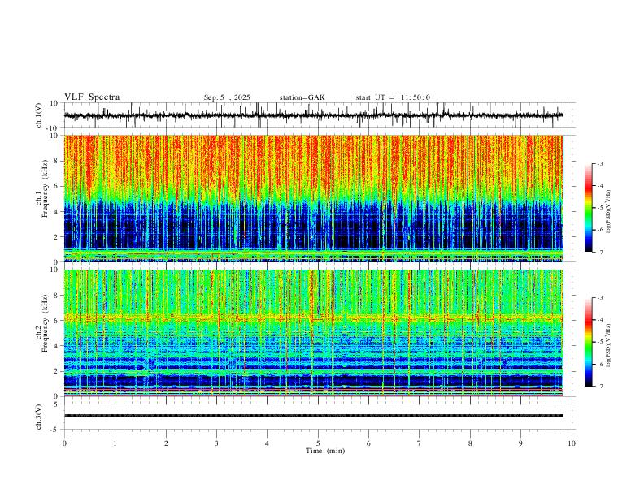Click the "ch.3(V)" axis label
This screenshot has height=497, width=644.
[x=39, y=417]
